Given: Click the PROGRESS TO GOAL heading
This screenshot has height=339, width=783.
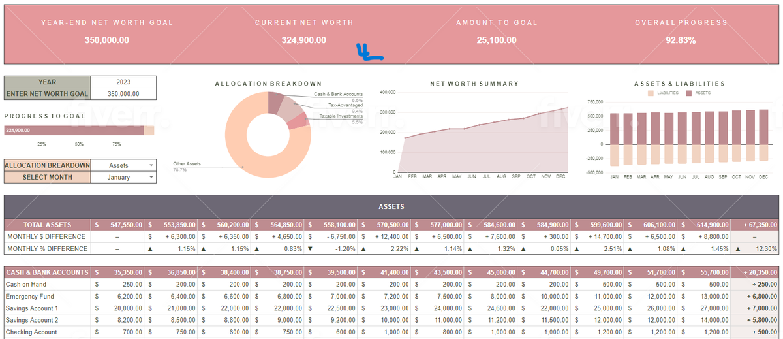Looking at the screenshot, I should click(x=44, y=116).
